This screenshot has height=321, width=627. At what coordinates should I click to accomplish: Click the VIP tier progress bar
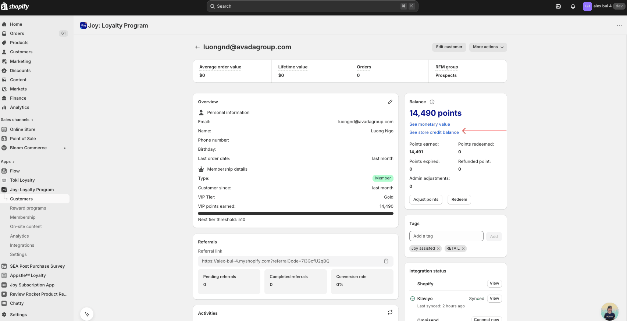(296, 213)
